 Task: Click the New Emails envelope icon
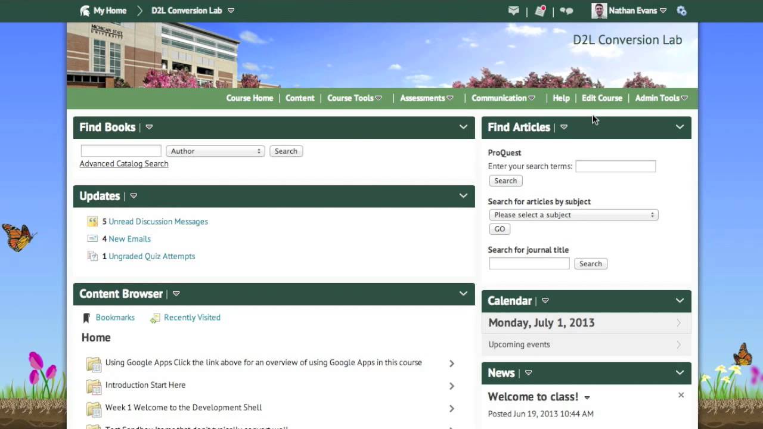click(92, 239)
